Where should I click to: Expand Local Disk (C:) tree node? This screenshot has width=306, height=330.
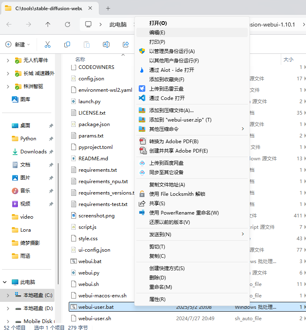(8, 295)
